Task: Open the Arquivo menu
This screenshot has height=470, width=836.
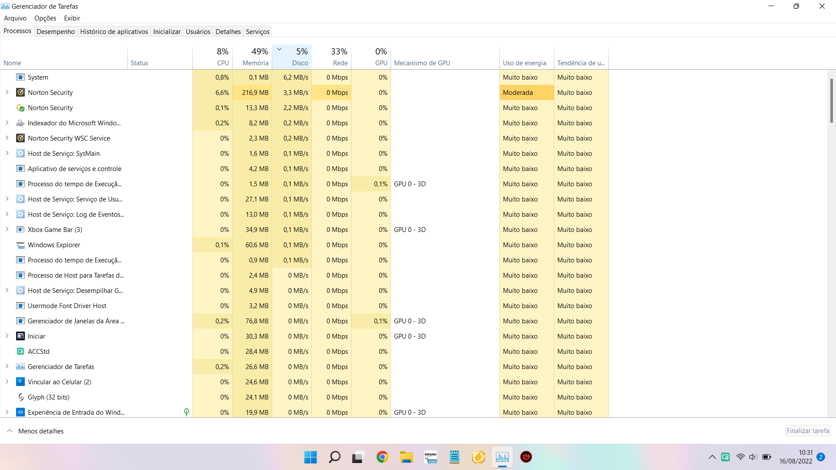Action: click(15, 18)
